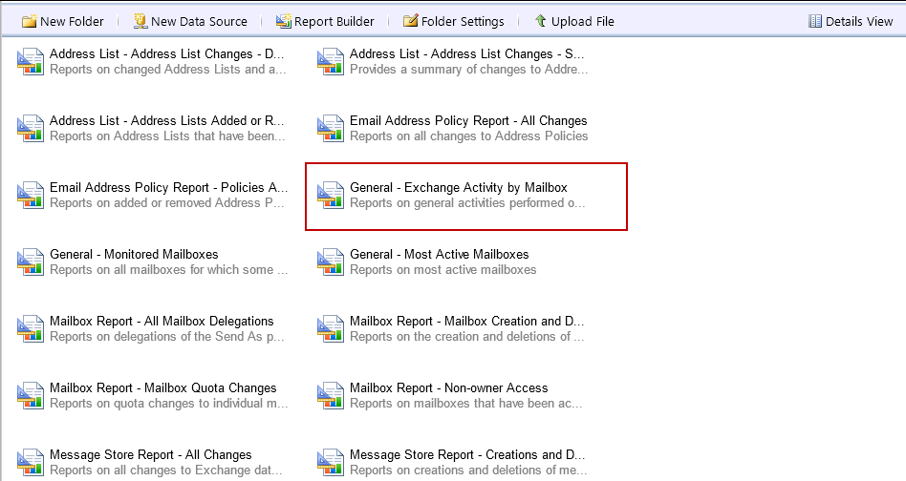Click report icon for General - Most Active Mailboxes
This screenshot has width=906, height=481.
(x=331, y=261)
